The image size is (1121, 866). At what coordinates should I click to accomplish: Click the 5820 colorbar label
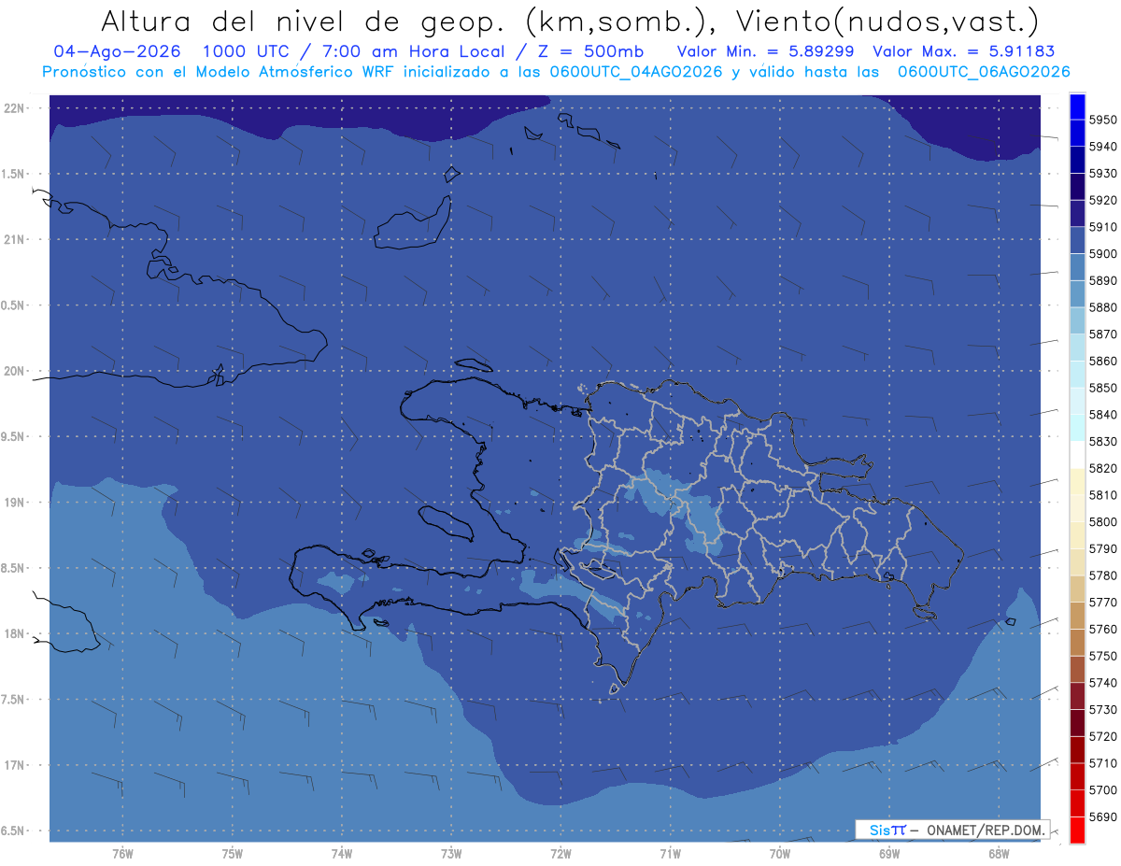point(1102,468)
